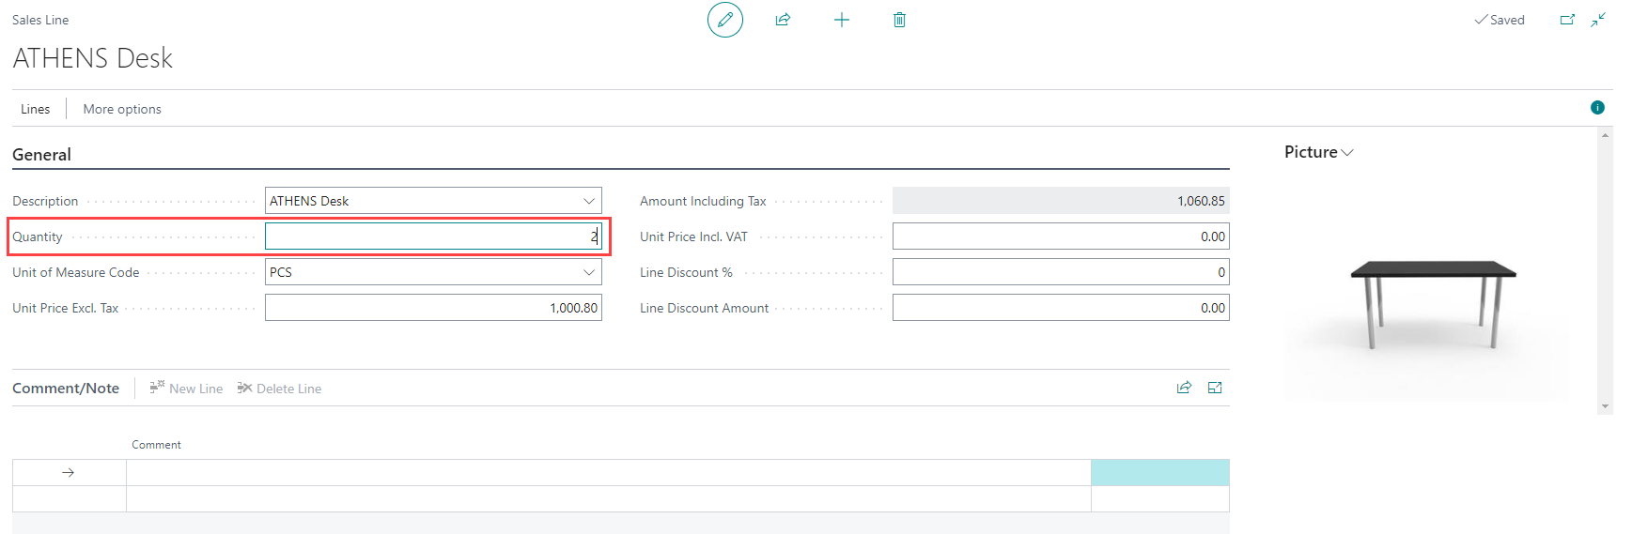
Task: Click the pencil edit icon
Action: point(724,20)
